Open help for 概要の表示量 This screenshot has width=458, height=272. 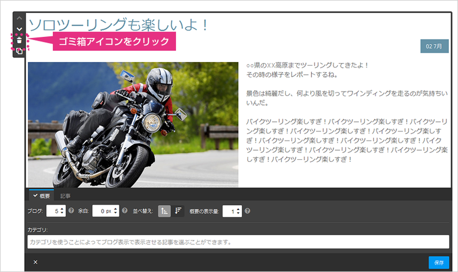247,211
